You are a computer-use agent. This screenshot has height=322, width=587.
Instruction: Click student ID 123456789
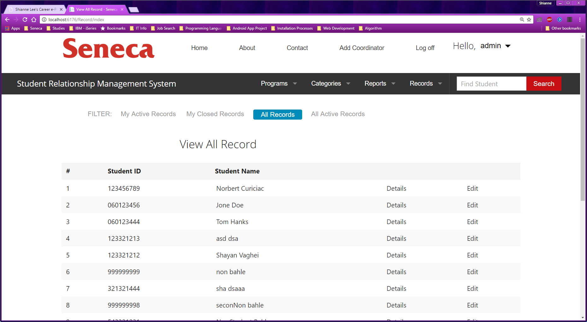click(124, 189)
